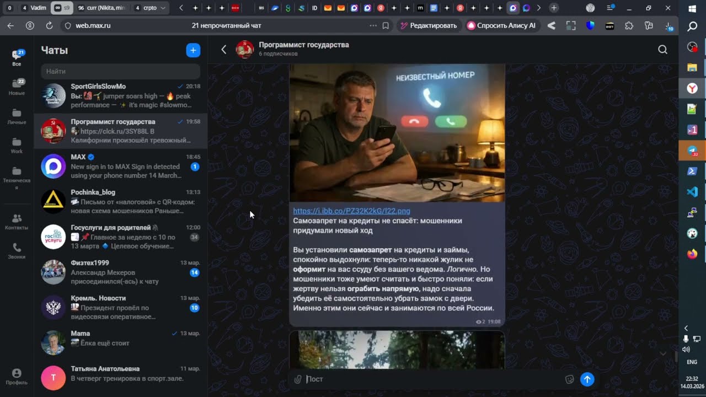This screenshot has width=706, height=397.
Task: Create a new chat with plus button
Action: click(193, 50)
